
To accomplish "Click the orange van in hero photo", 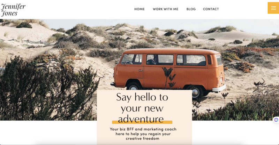I will click(x=168, y=71).
